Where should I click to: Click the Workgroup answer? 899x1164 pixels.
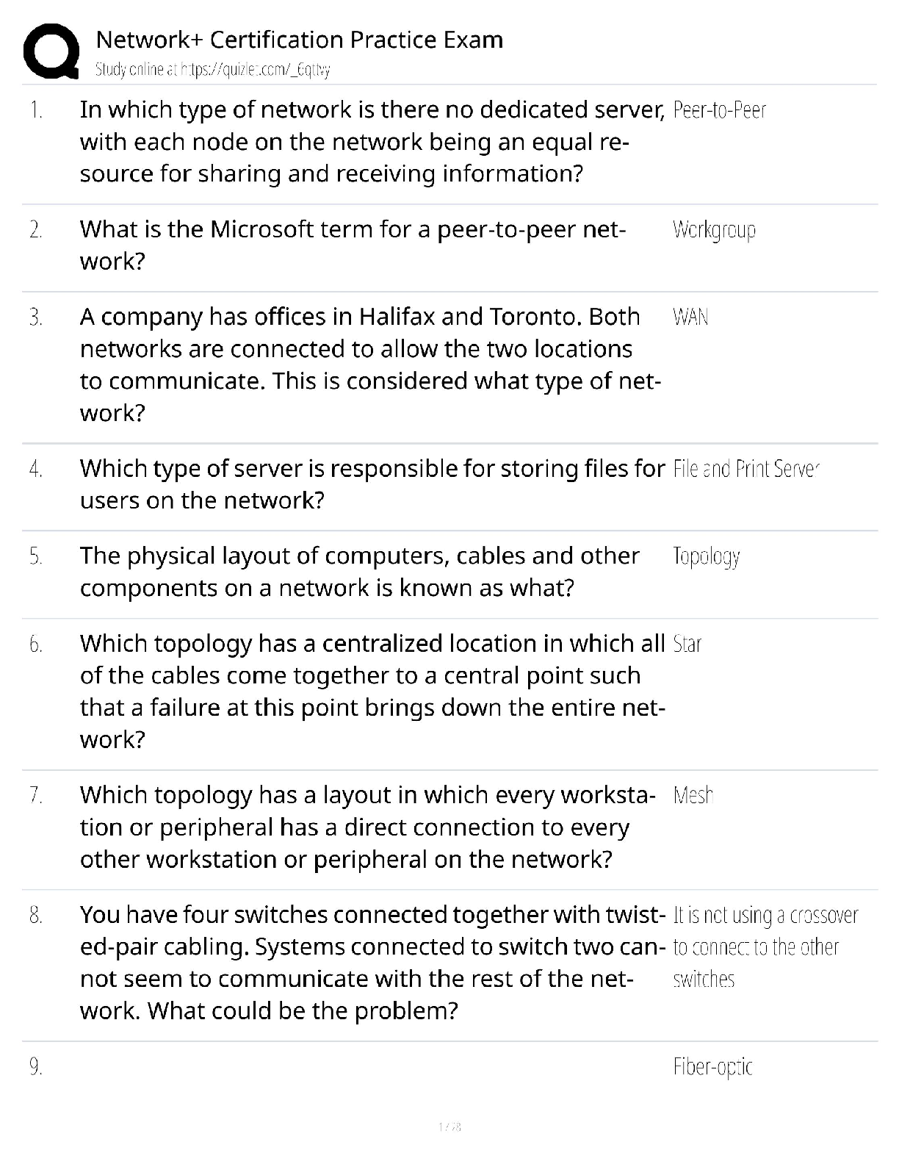[714, 230]
